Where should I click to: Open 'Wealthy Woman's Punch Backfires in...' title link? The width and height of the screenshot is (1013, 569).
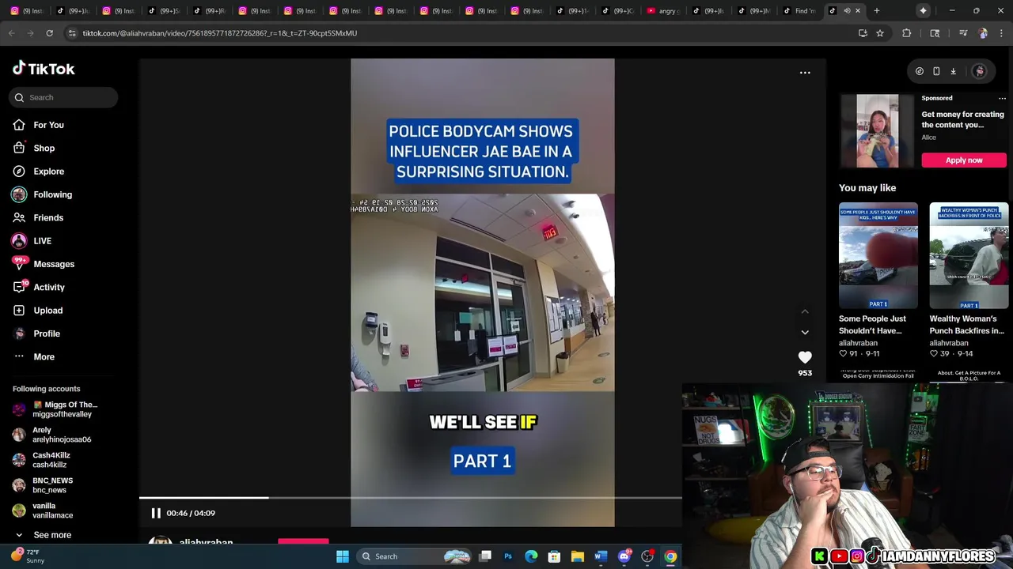pyautogui.click(x=966, y=325)
